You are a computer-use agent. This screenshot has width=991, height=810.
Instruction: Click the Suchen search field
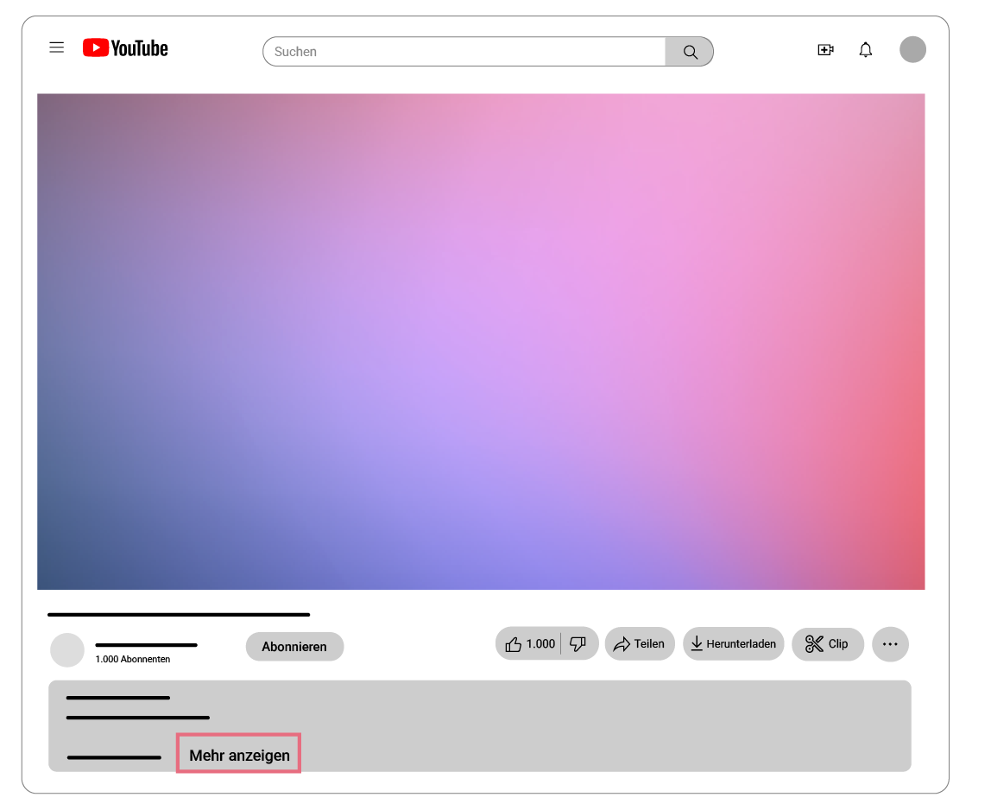point(464,51)
